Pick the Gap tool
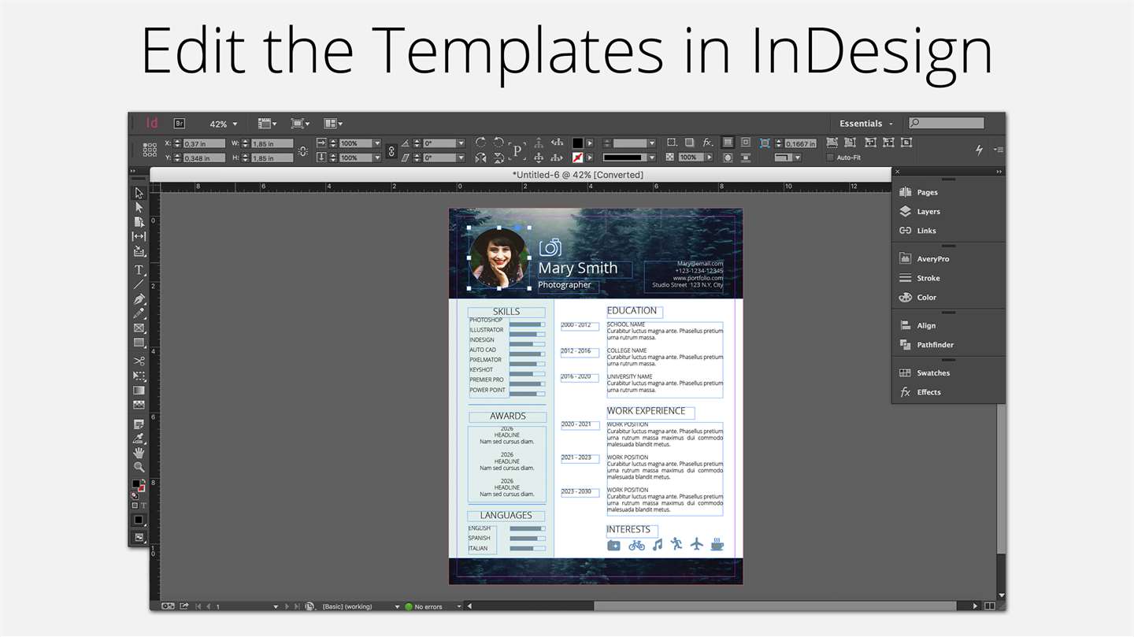 (139, 236)
